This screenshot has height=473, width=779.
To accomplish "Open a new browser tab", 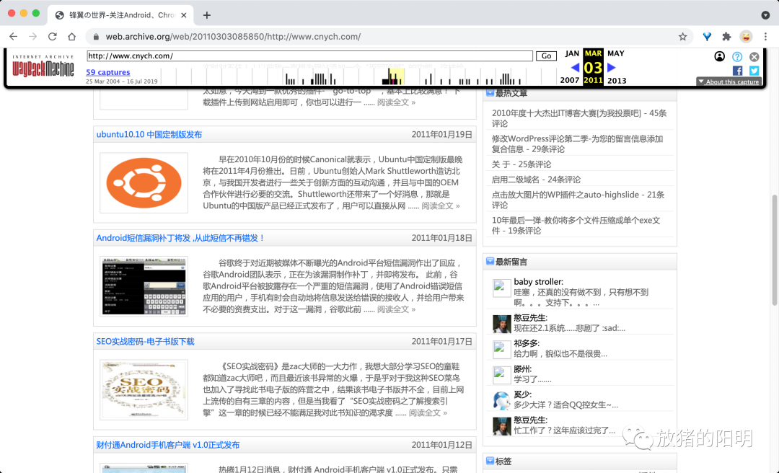I will point(207,15).
